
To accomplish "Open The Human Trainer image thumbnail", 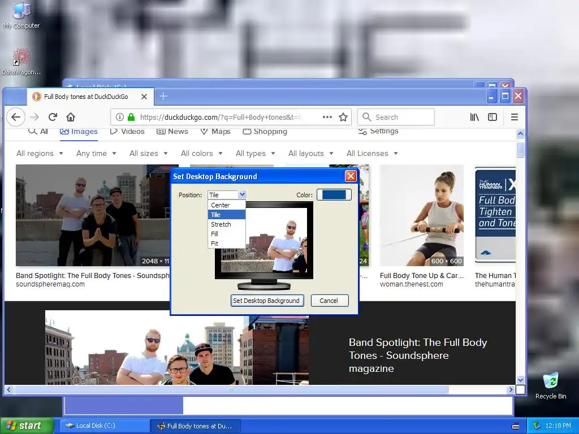I will [495, 215].
